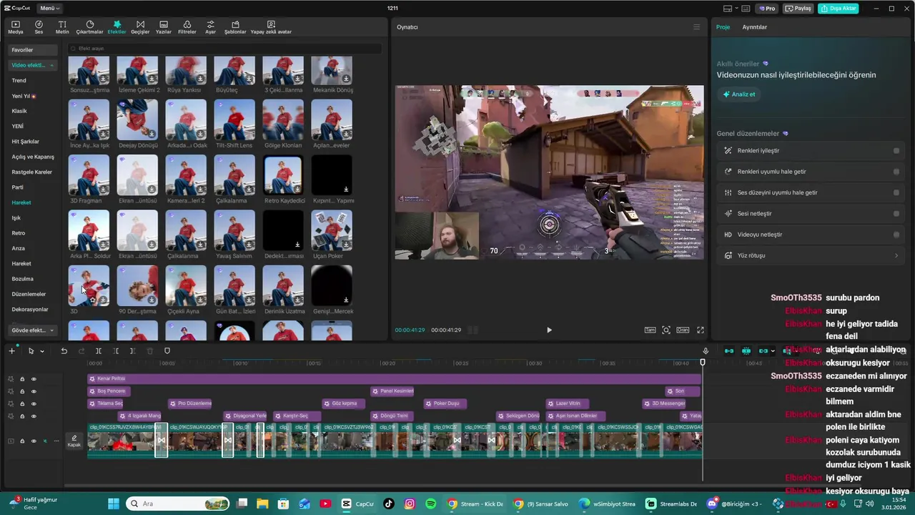Add a new track with plus icon
915x515 pixels.
coord(11,351)
